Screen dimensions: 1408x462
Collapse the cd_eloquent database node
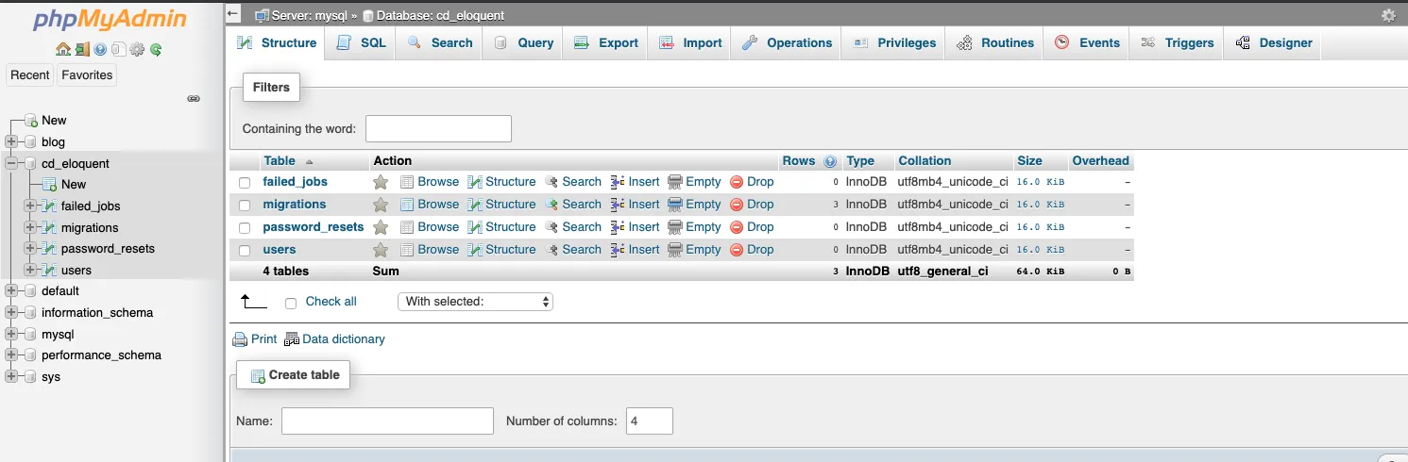coord(11,163)
